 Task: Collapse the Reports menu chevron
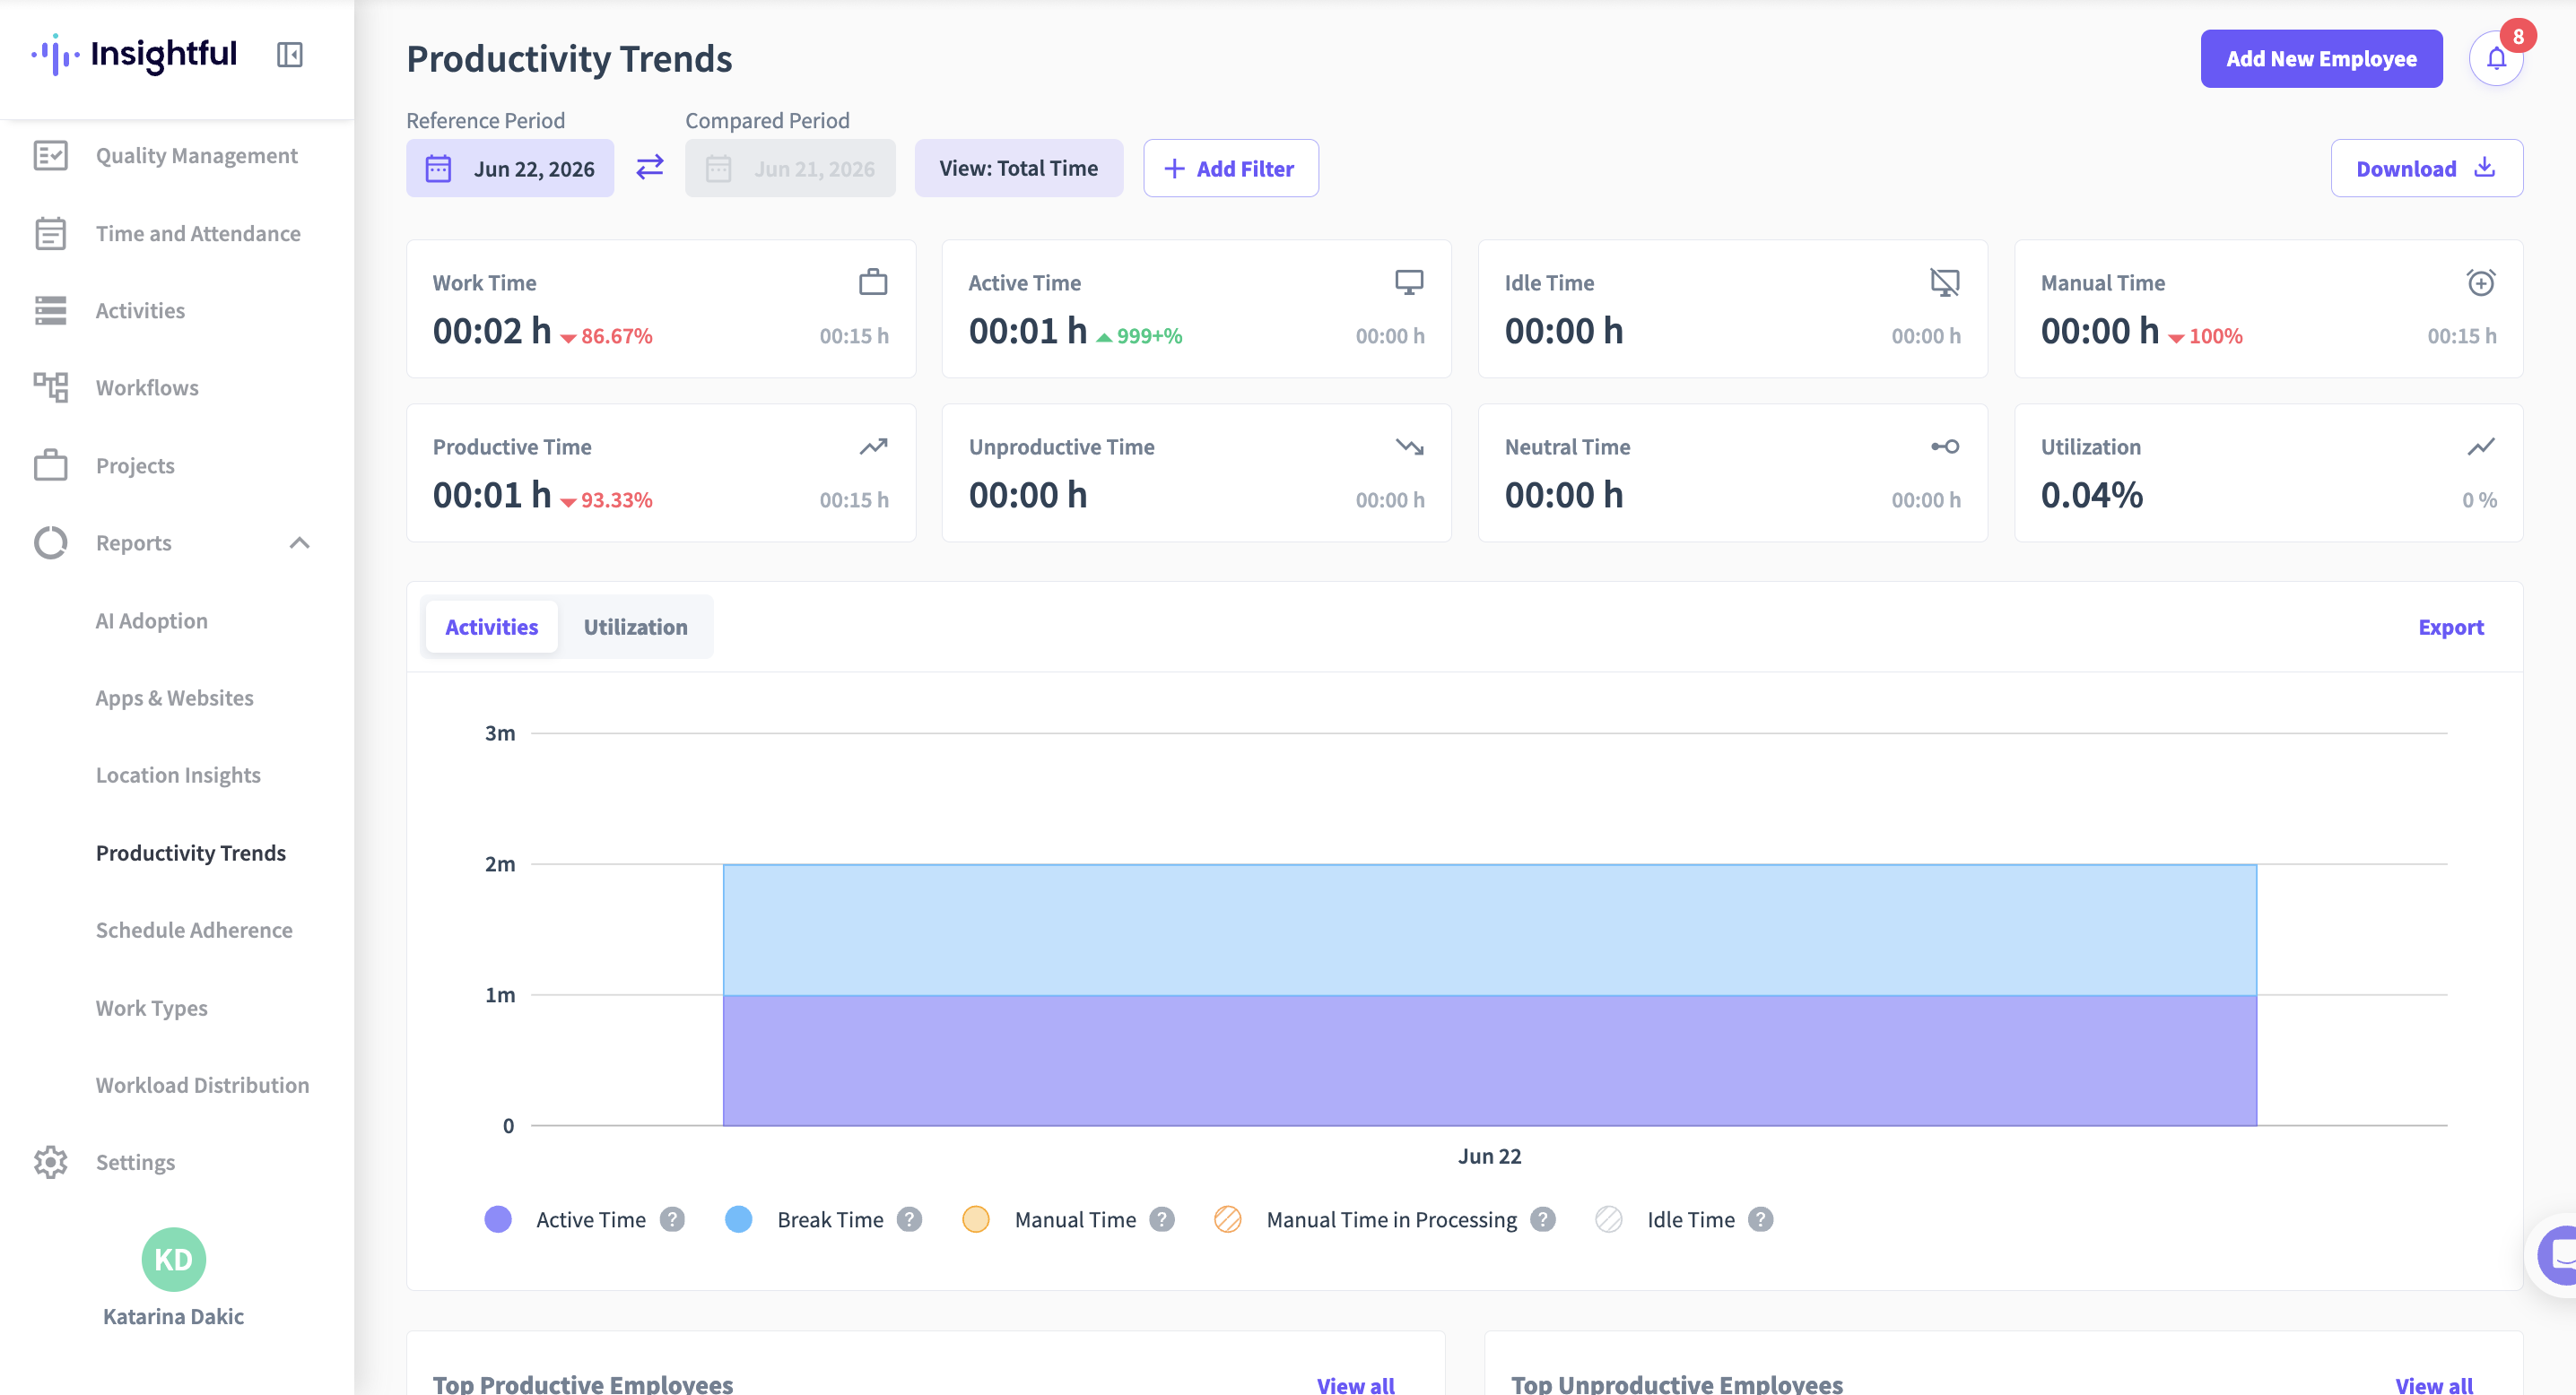tap(299, 542)
